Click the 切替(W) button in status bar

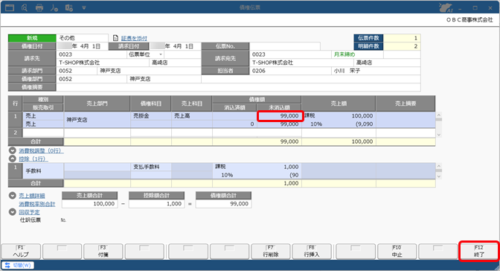click(x=18, y=265)
